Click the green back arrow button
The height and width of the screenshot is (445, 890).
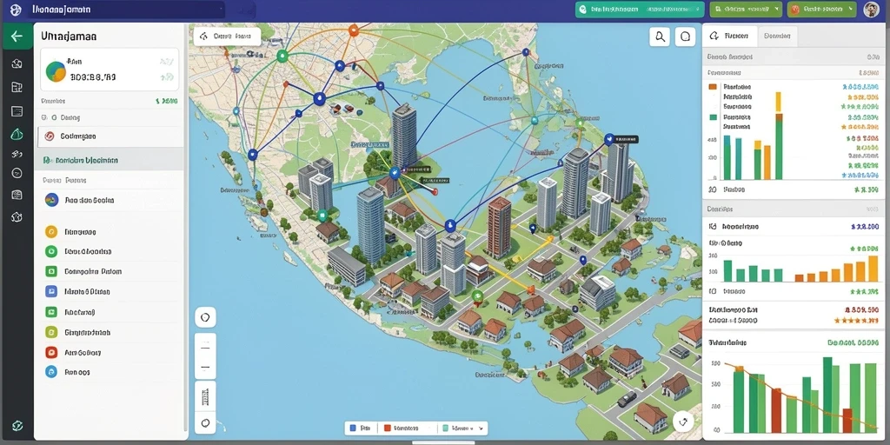point(17,37)
